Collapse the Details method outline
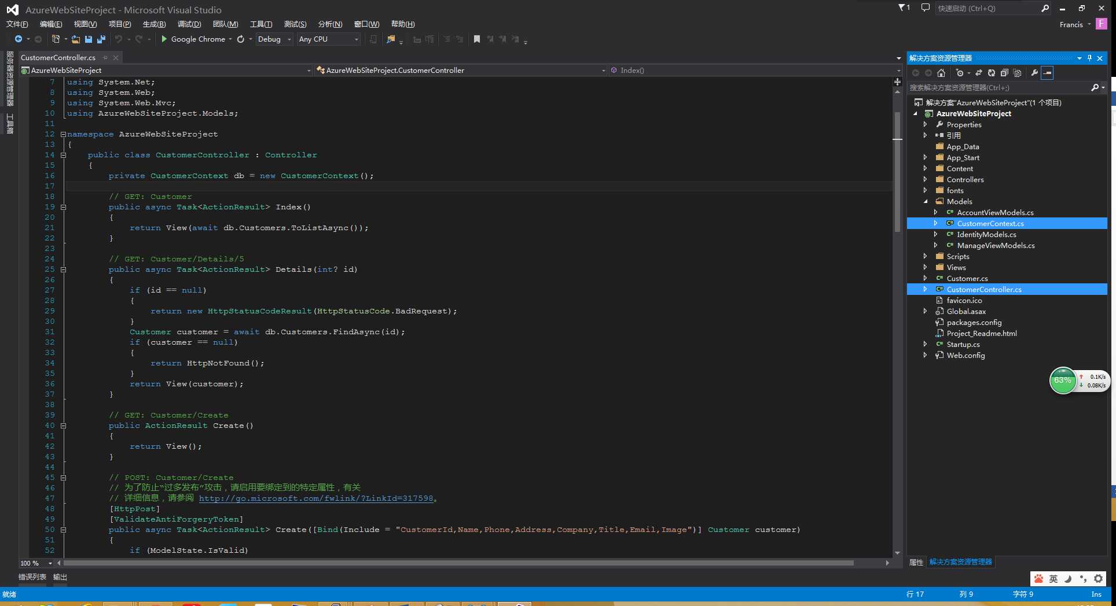 [63, 269]
